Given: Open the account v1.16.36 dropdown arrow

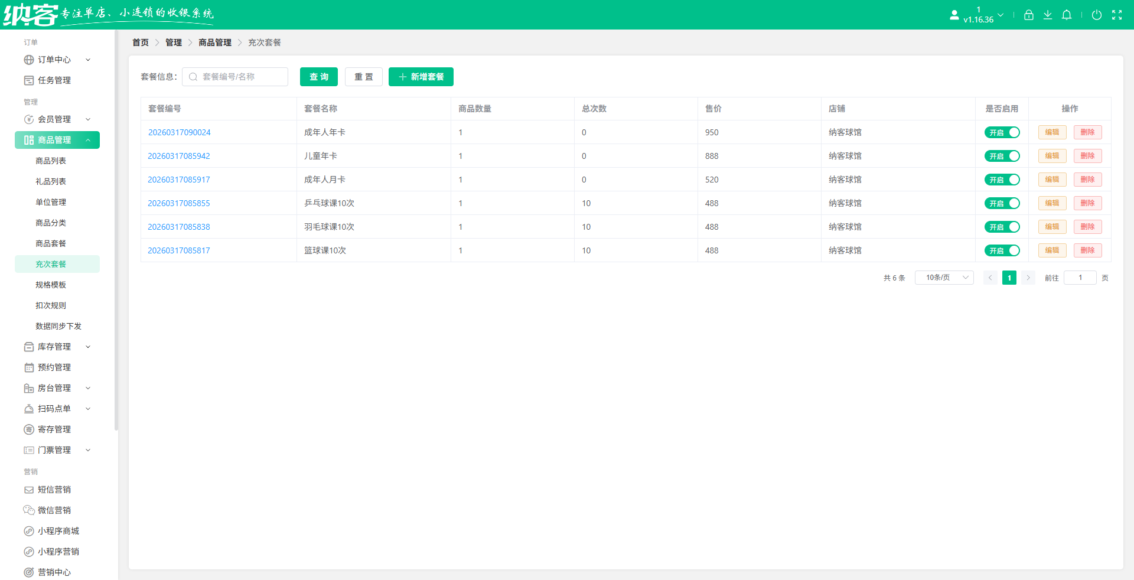Looking at the screenshot, I should coord(1001,15).
